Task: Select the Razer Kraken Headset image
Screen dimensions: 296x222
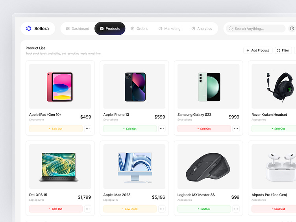Action: pos(274,86)
